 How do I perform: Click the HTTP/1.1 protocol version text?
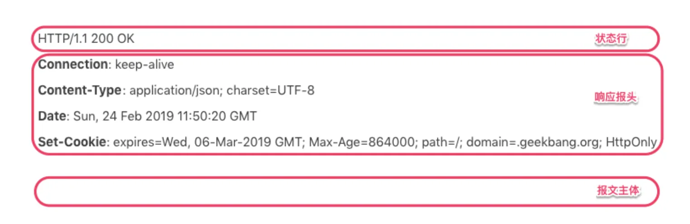pos(62,39)
